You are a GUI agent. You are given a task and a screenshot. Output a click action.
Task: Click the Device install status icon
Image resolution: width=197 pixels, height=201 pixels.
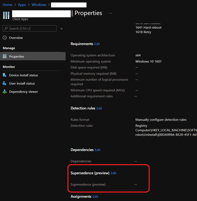click(5, 75)
